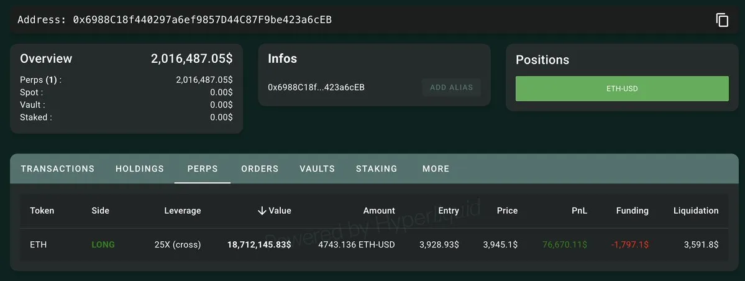Expand the More tab menu

436,168
